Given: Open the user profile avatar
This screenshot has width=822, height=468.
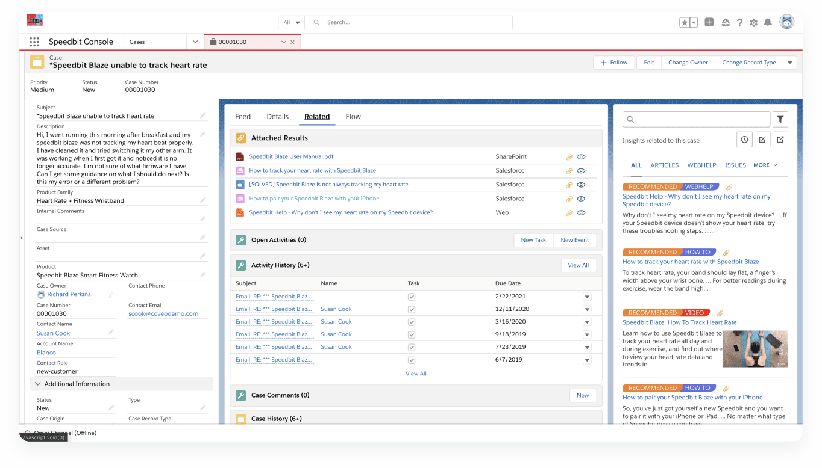Looking at the screenshot, I should click(787, 22).
